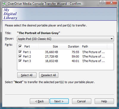This screenshot has width=119, height=109.
Task: Click the My Digital Library logo
Action: tap(10, 14)
